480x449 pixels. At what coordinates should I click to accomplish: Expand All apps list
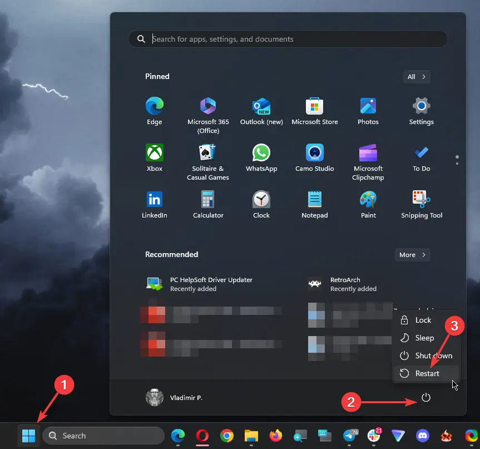(417, 77)
